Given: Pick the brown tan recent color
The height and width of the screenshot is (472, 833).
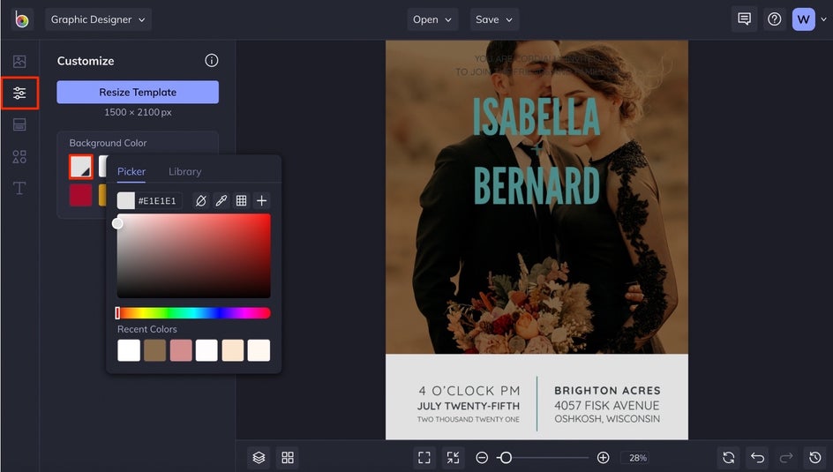Looking at the screenshot, I should coord(154,350).
